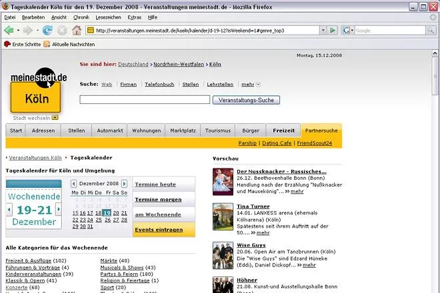Expand the address bar history dropdown
The image size is (440, 293).
[323, 30]
